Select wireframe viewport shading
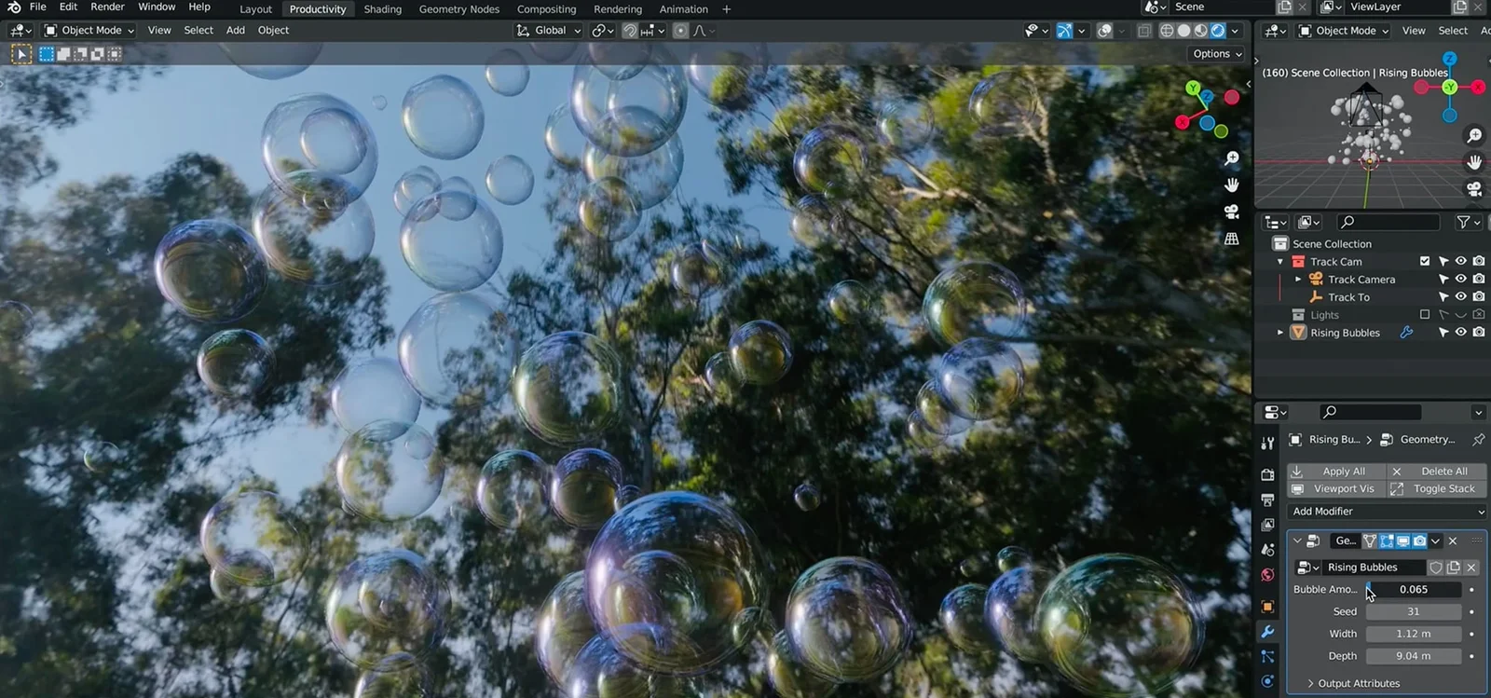 (x=1167, y=31)
